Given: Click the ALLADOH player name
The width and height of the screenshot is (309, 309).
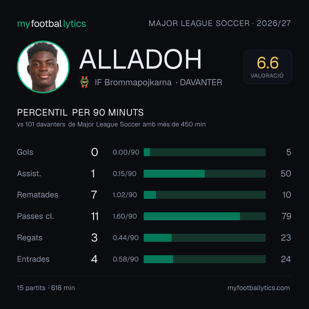Looking at the screenshot, I should click(x=140, y=59).
